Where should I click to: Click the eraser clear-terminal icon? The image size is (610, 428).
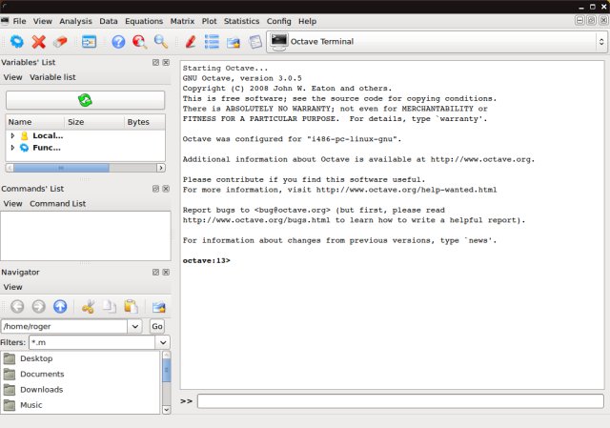[60, 42]
